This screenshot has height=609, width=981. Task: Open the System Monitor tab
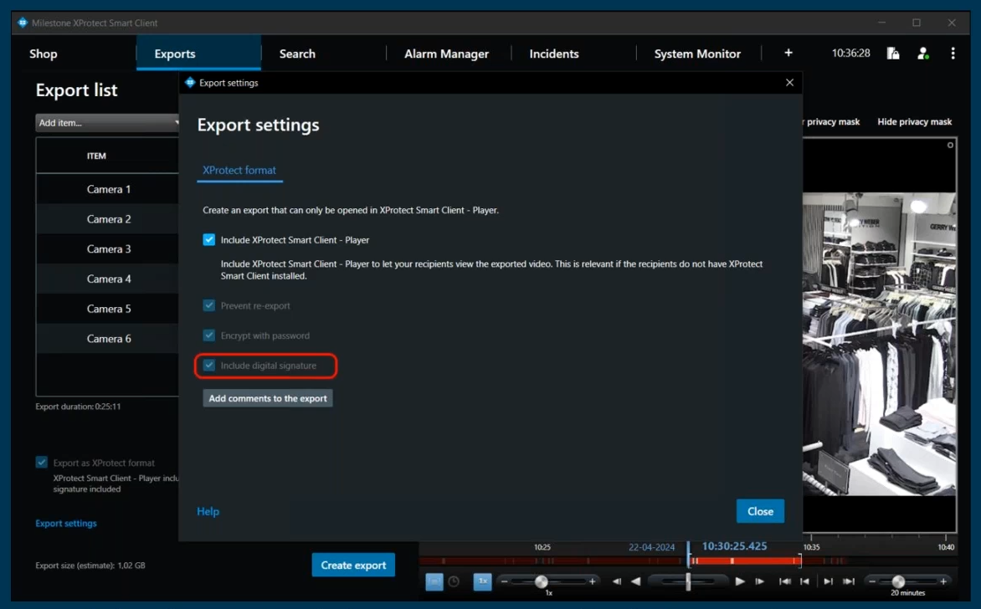[696, 54]
